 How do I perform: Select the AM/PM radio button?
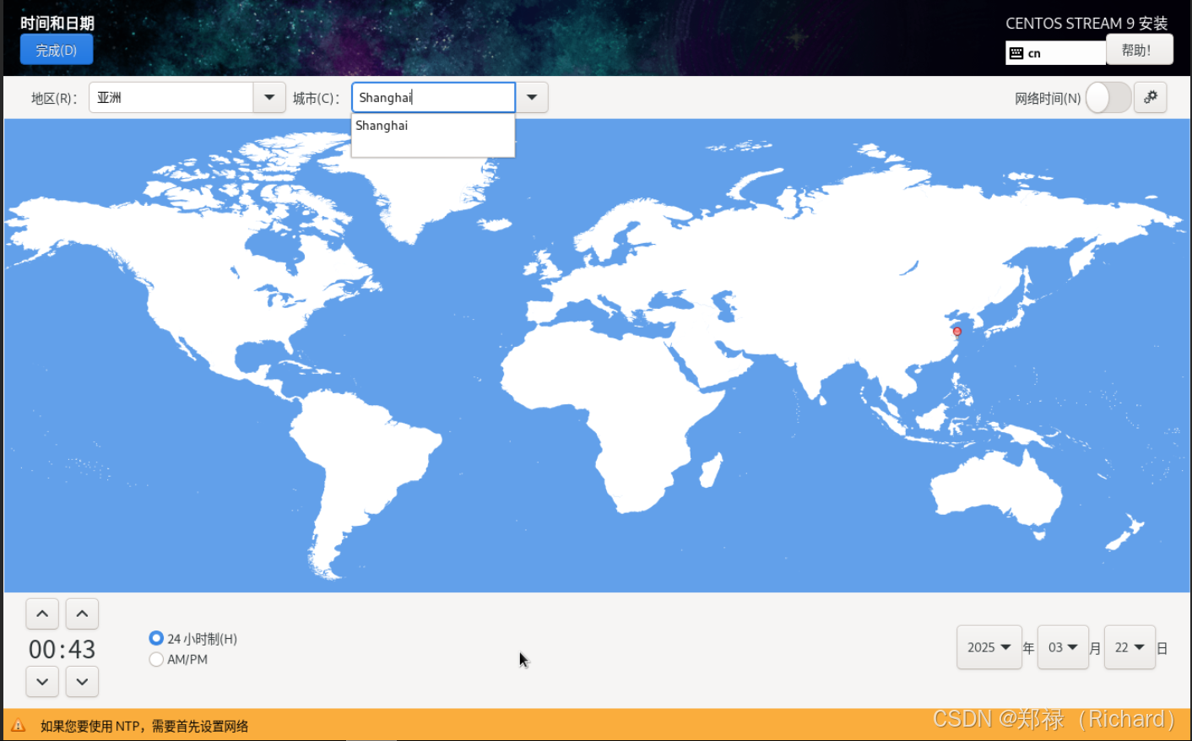[x=156, y=659]
